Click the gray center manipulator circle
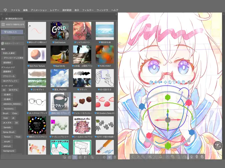This screenshot has width=225, height=168. click(168, 120)
